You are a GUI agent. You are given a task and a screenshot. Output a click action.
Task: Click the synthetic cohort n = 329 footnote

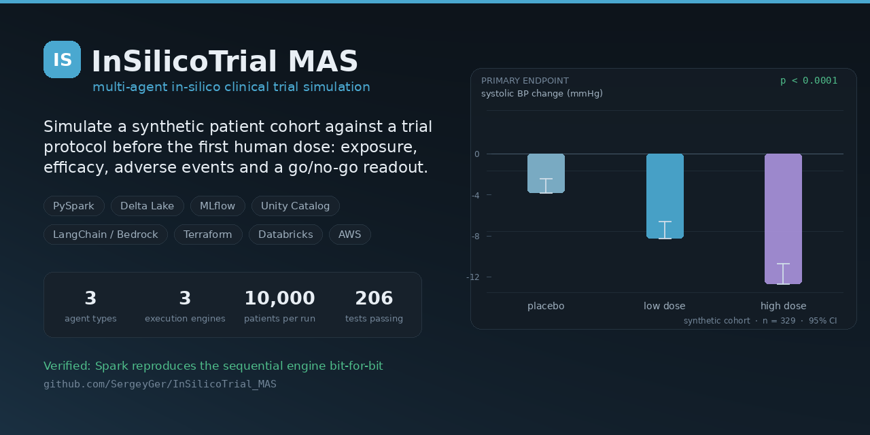pyautogui.click(x=761, y=321)
